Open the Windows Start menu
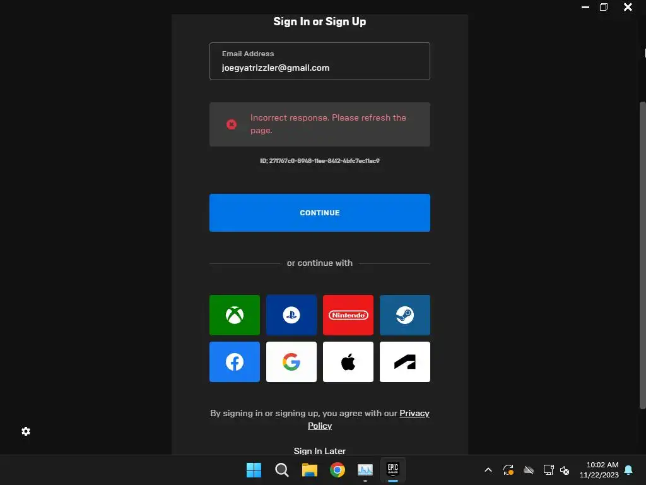This screenshot has width=646, height=485. 254,470
